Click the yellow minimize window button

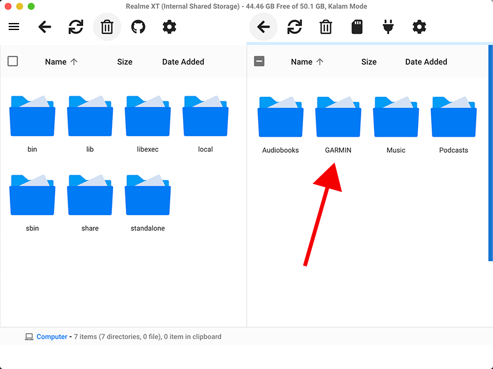point(20,6)
